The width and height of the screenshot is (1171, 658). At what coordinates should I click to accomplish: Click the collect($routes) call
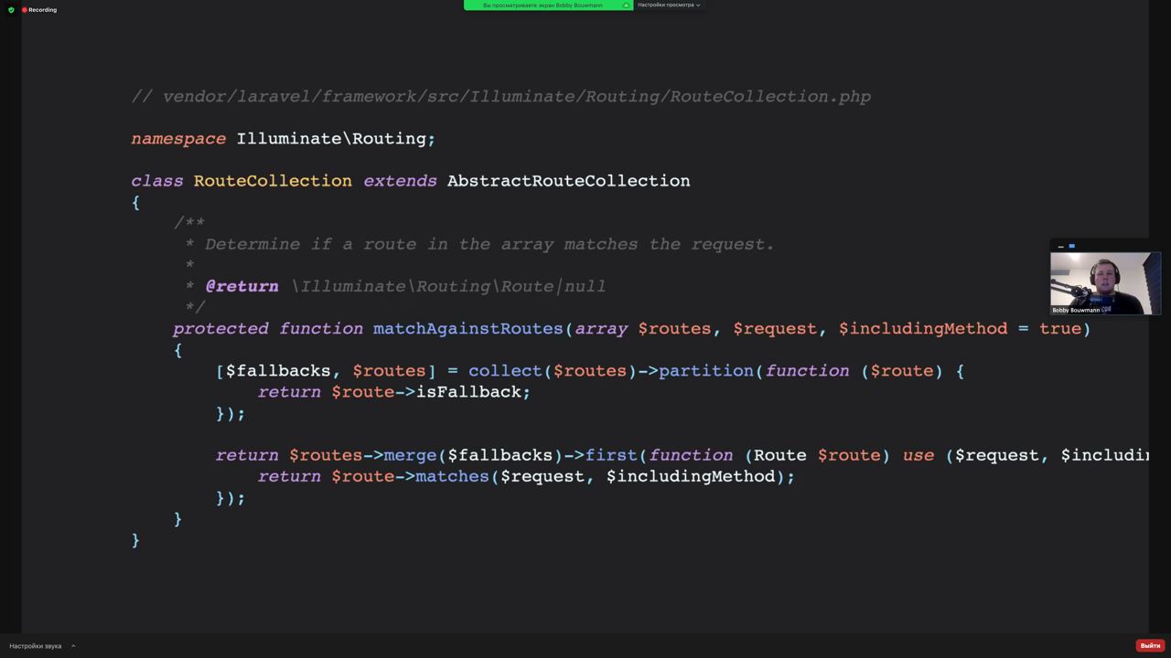[x=553, y=370]
